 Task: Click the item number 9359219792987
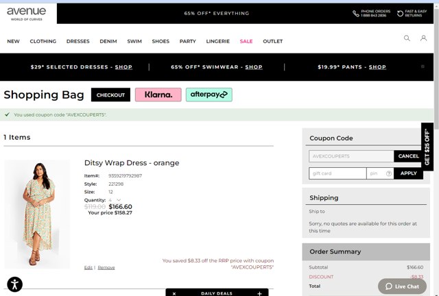point(125,175)
